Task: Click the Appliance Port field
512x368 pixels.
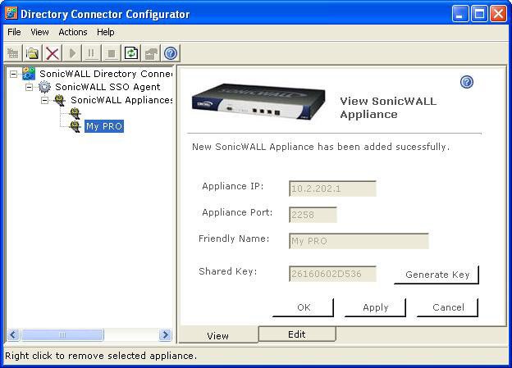Action: (x=313, y=215)
